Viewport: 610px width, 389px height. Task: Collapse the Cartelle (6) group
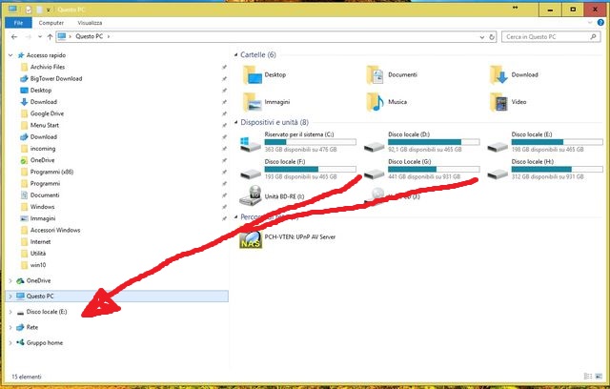click(235, 55)
